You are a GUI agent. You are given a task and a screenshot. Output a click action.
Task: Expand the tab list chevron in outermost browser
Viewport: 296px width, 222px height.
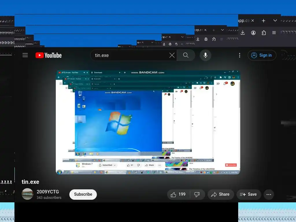(x=275, y=21)
